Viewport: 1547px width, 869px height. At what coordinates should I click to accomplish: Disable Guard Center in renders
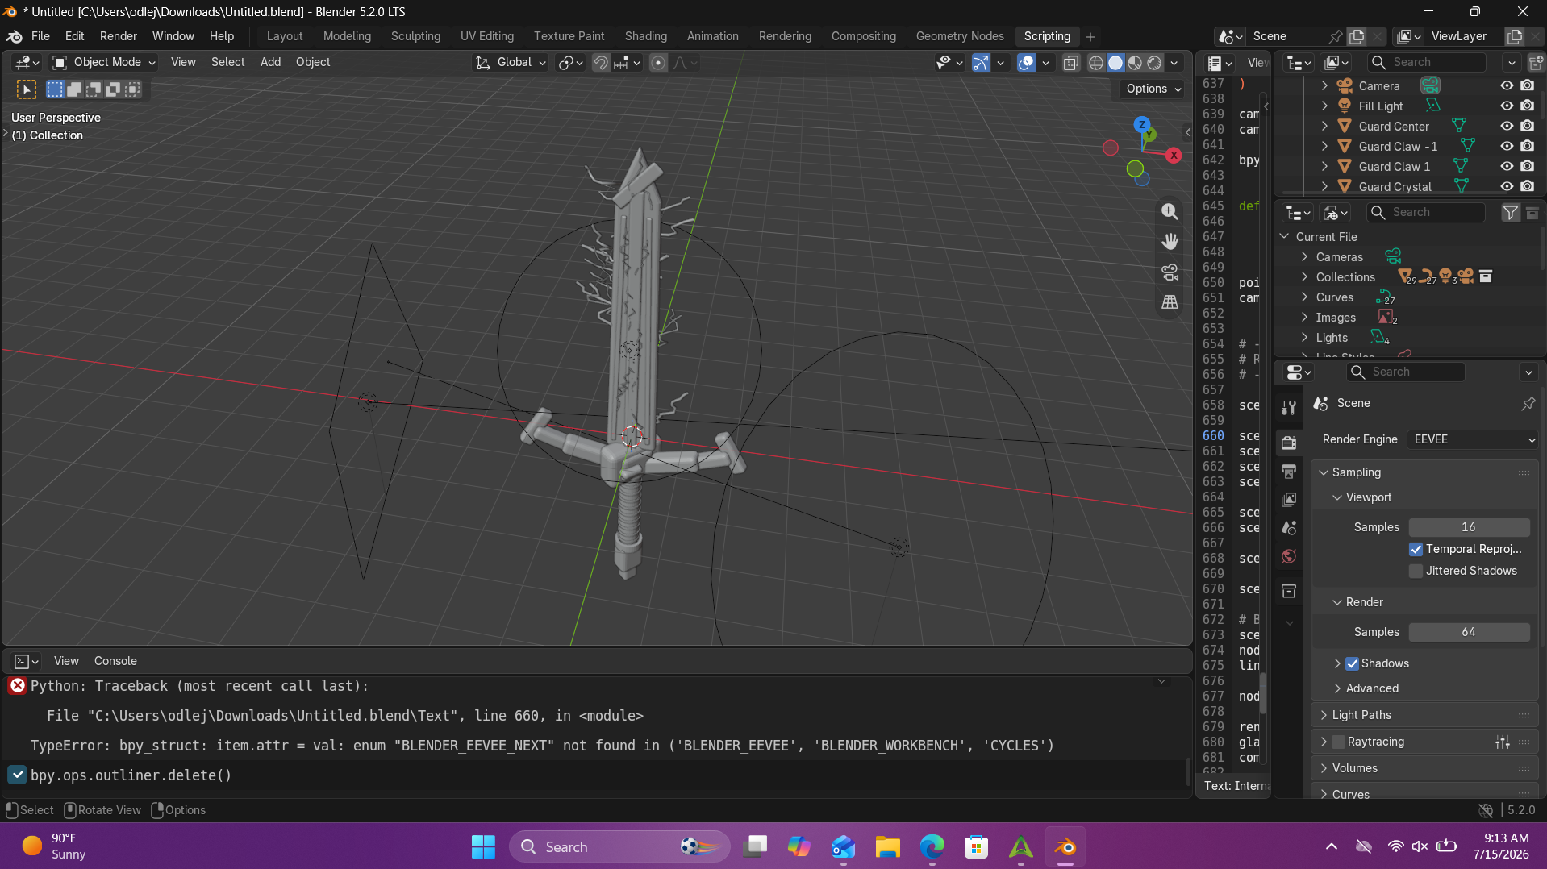coord(1527,126)
